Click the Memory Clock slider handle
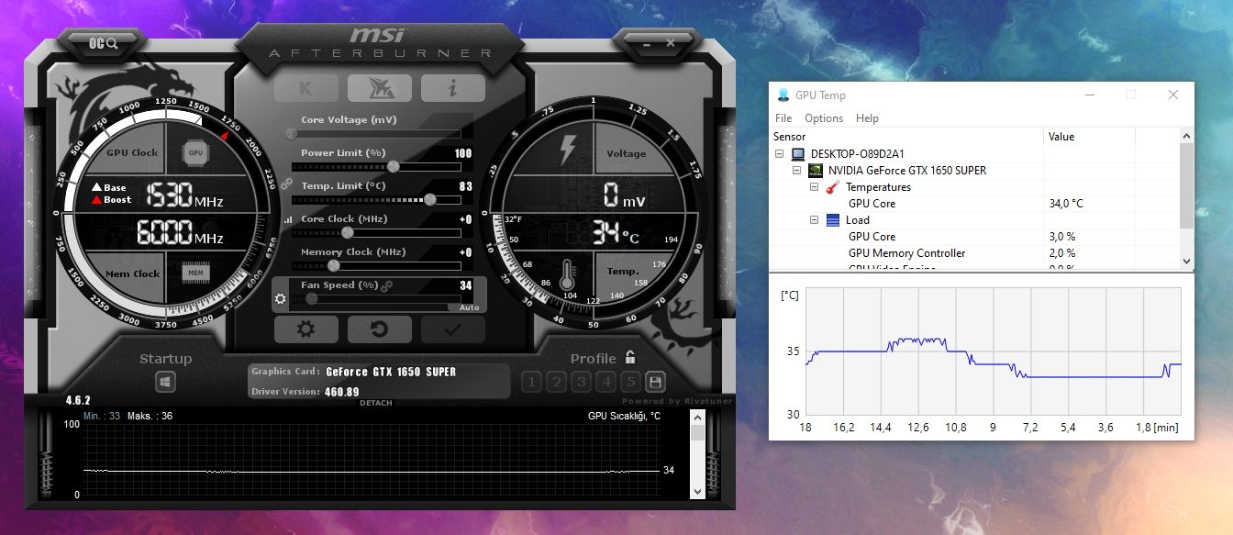The width and height of the screenshot is (1233, 535). 333,265
